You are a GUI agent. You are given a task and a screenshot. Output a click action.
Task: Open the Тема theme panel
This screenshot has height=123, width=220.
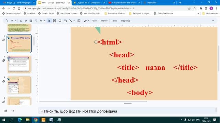[114, 20]
